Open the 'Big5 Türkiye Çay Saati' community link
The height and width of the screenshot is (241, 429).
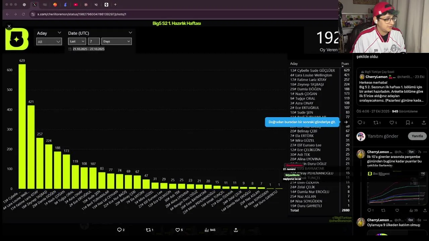pyautogui.click(x=377, y=72)
